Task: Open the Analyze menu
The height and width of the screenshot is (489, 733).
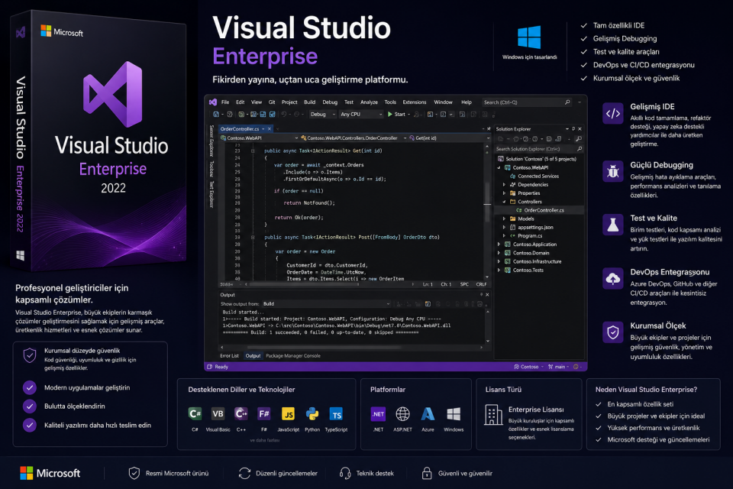Action: [x=369, y=102]
